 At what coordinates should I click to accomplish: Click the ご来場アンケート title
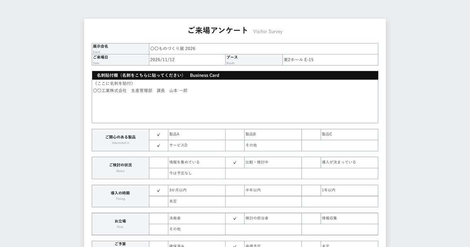218,31
